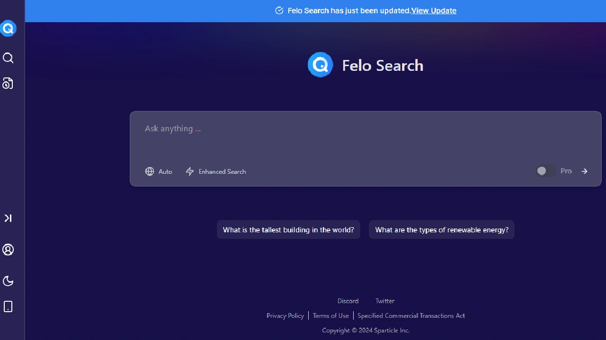
Task: Select the Enhanced Search lightning icon
Action: click(x=190, y=171)
